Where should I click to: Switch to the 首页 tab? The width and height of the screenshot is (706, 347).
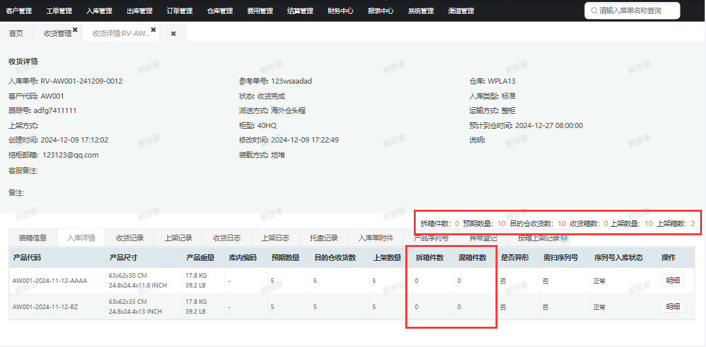pyautogui.click(x=16, y=33)
